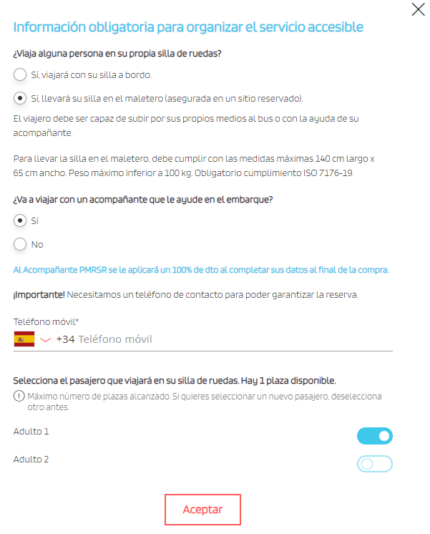Click the +34 country prefix
Image resolution: width=430 pixels, height=534 pixels.
click(65, 339)
